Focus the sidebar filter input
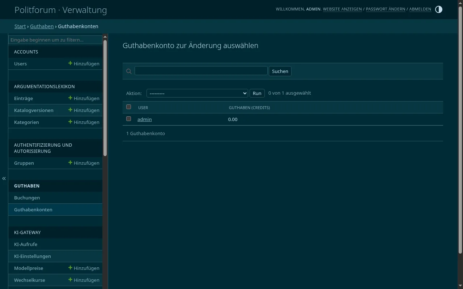The height and width of the screenshot is (289, 463). 55,40
